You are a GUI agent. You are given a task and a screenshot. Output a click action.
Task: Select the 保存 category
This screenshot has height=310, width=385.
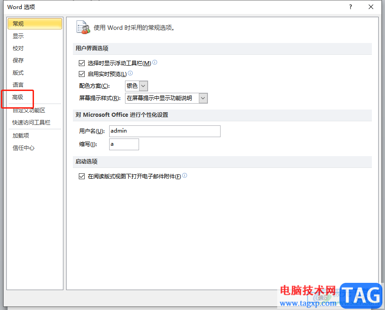pyautogui.click(x=18, y=60)
